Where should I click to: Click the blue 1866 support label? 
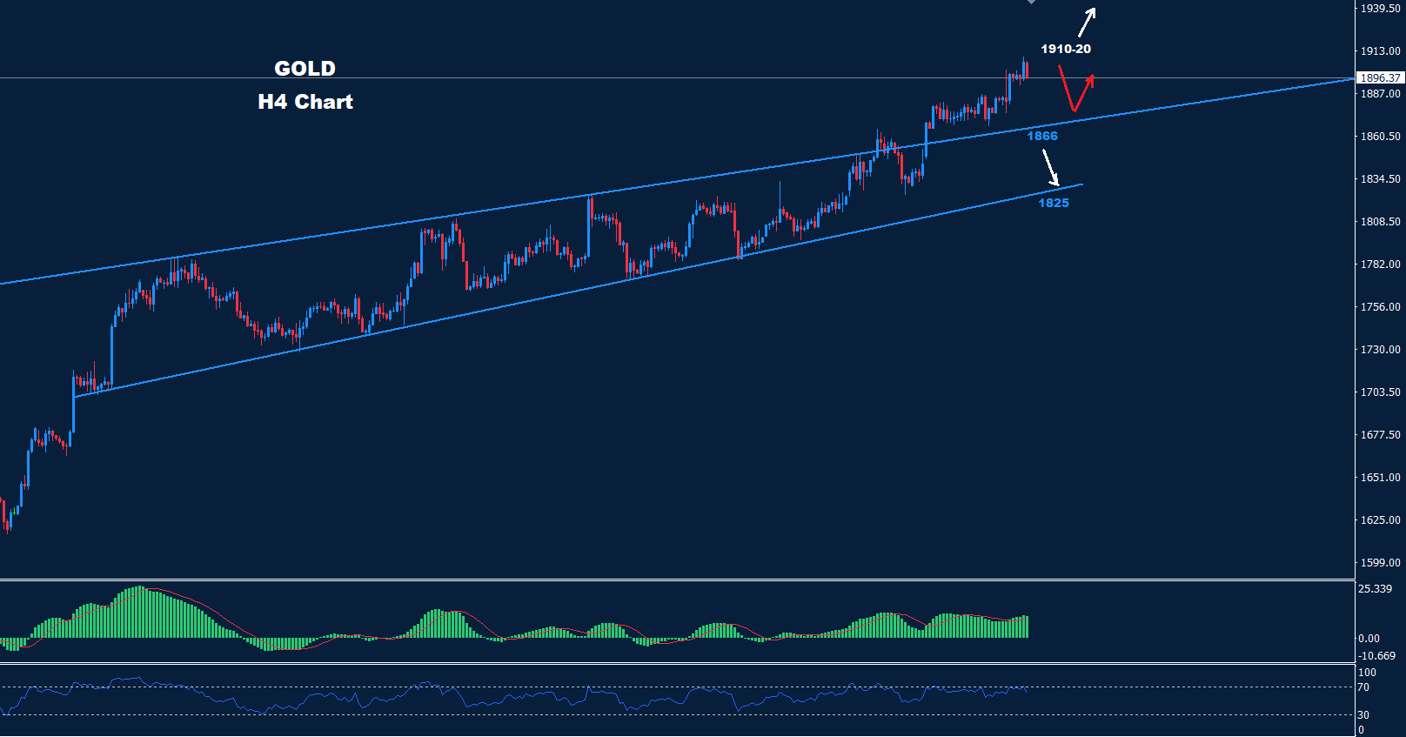[1041, 136]
